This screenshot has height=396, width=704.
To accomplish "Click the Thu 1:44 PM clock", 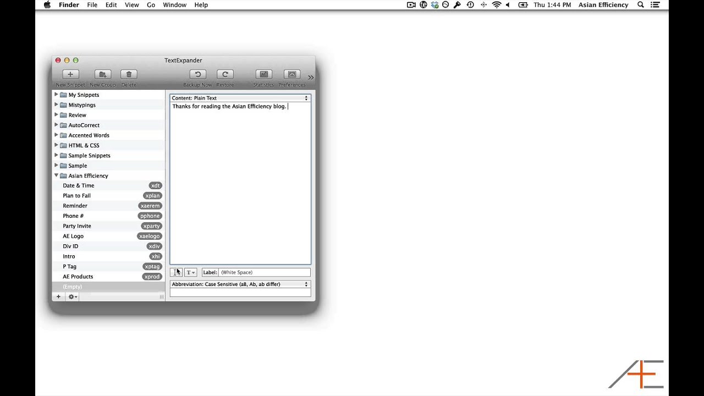I will (552, 5).
